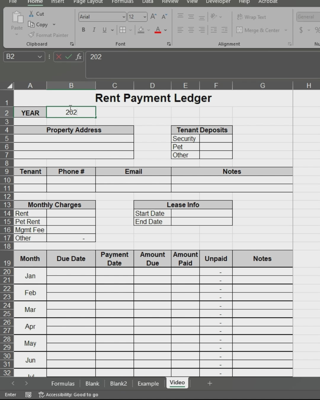Select row 19 header
The height and width of the screenshot is (400, 320).
point(7,259)
